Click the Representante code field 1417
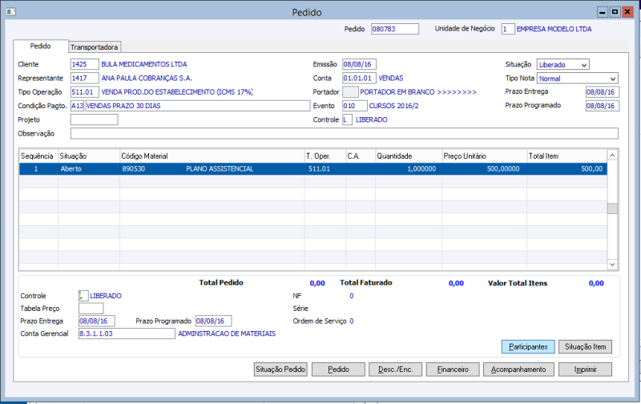641x404 pixels. 85,78
